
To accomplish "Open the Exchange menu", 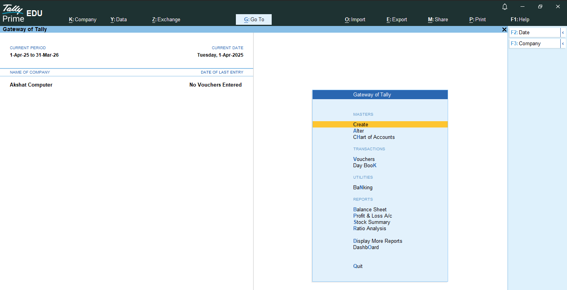I will [166, 20].
